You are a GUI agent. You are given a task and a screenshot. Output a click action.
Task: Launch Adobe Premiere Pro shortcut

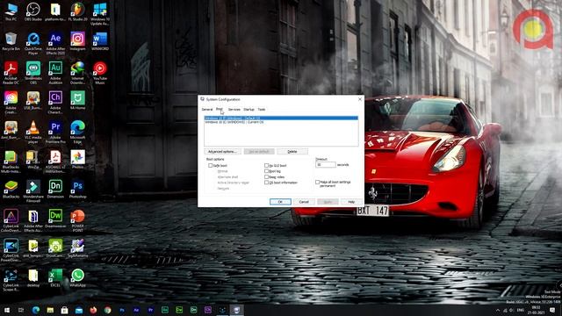pyautogui.click(x=55, y=132)
